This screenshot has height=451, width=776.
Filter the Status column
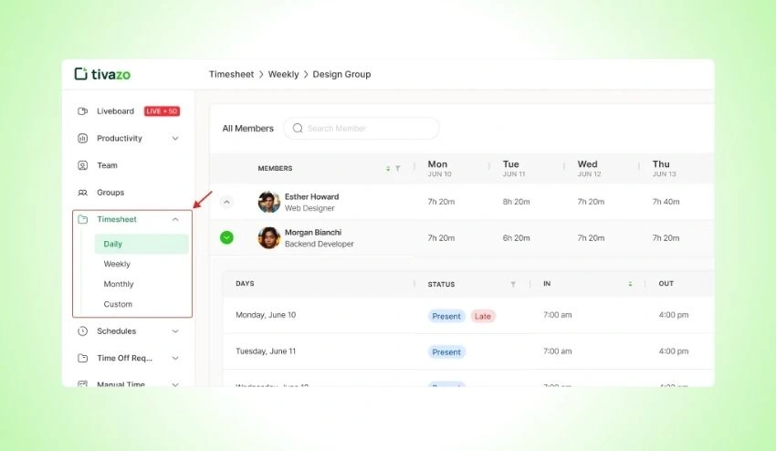[x=513, y=284]
